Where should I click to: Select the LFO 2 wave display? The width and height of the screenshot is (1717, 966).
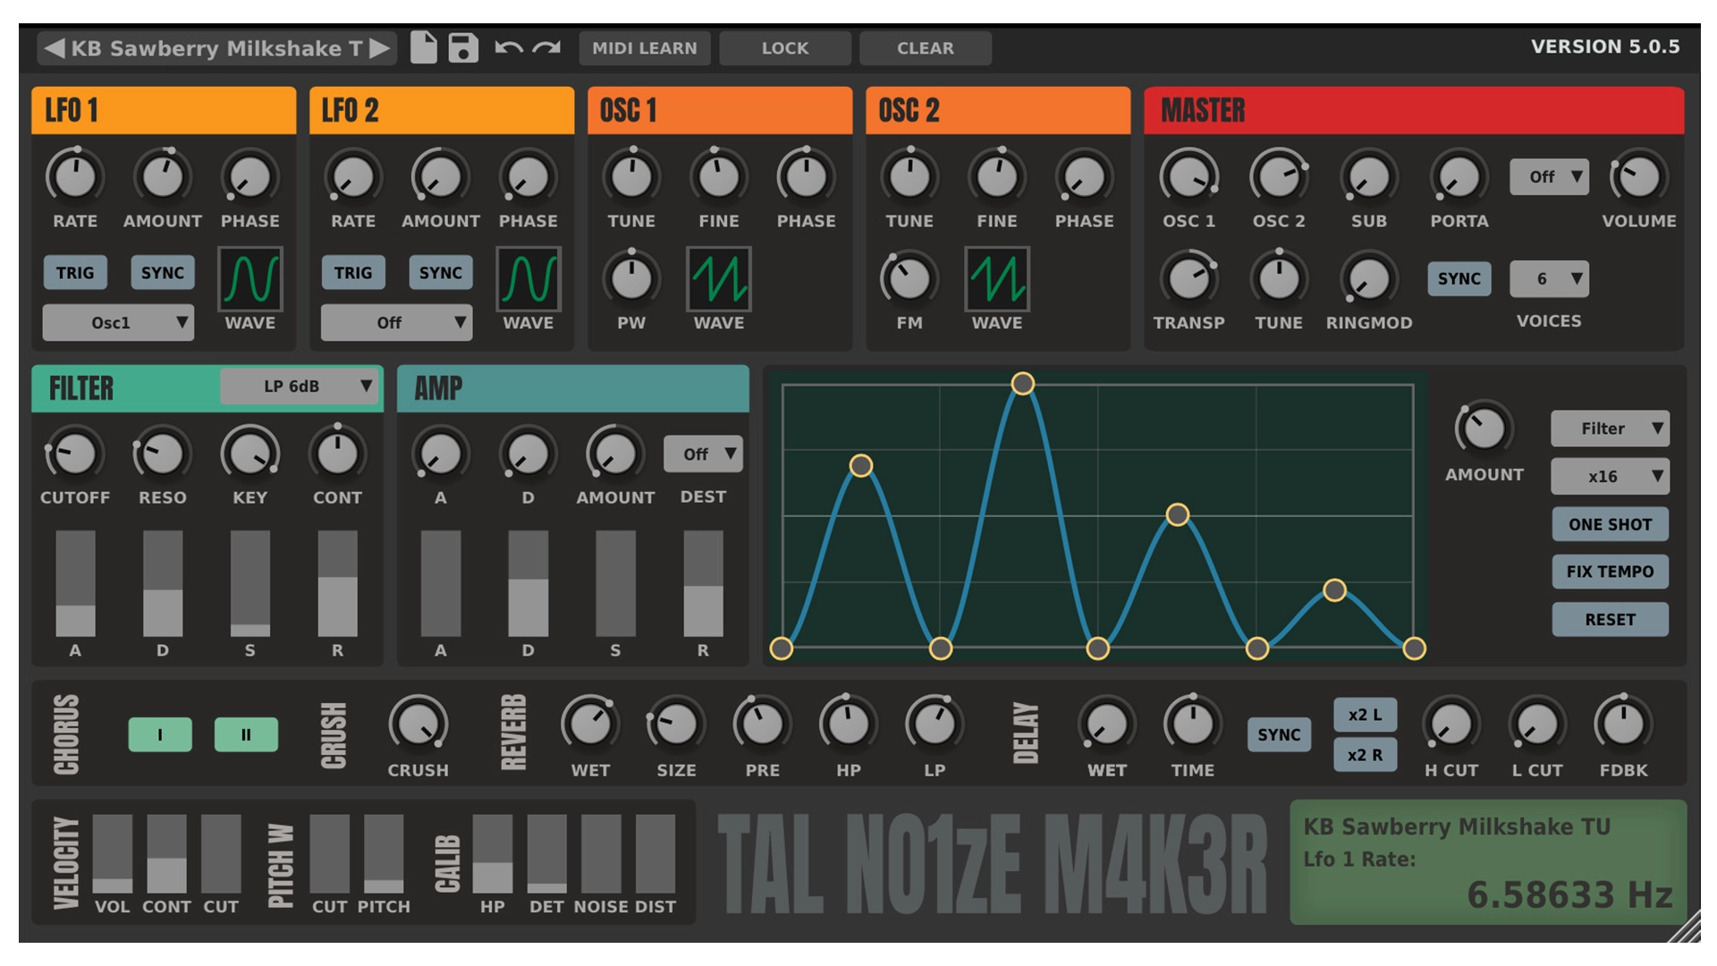click(x=528, y=279)
